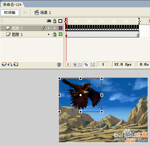Click the 图层 1 layer page icon
The height and width of the screenshot is (145, 150).
click(x=8, y=34)
